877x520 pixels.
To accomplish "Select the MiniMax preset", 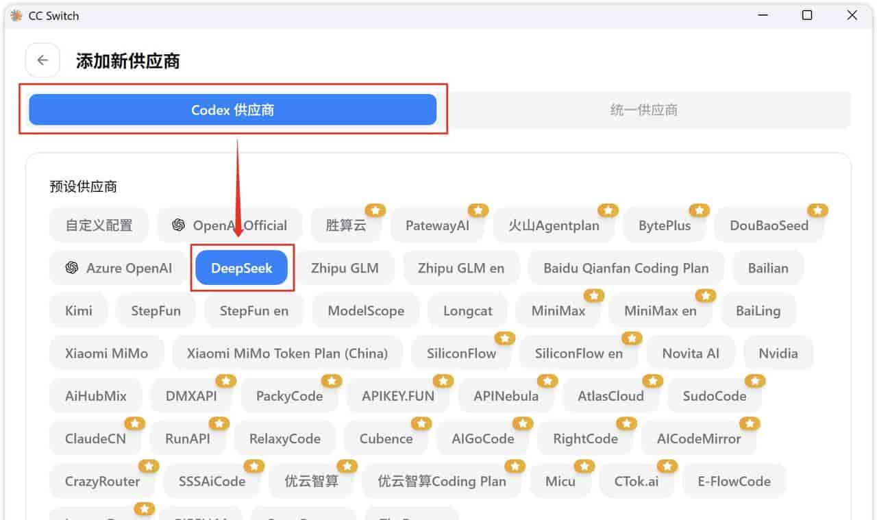I will point(558,310).
